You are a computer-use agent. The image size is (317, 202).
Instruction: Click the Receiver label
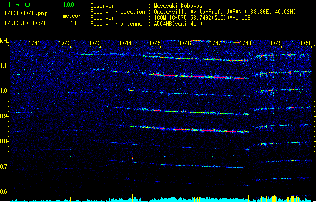(x=102, y=18)
